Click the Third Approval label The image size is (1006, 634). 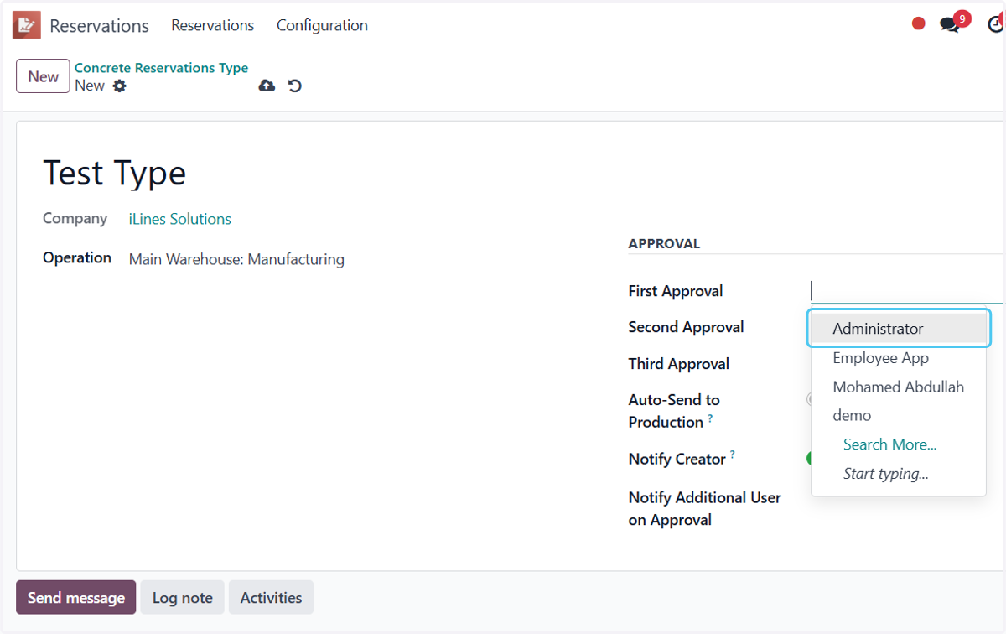point(678,364)
